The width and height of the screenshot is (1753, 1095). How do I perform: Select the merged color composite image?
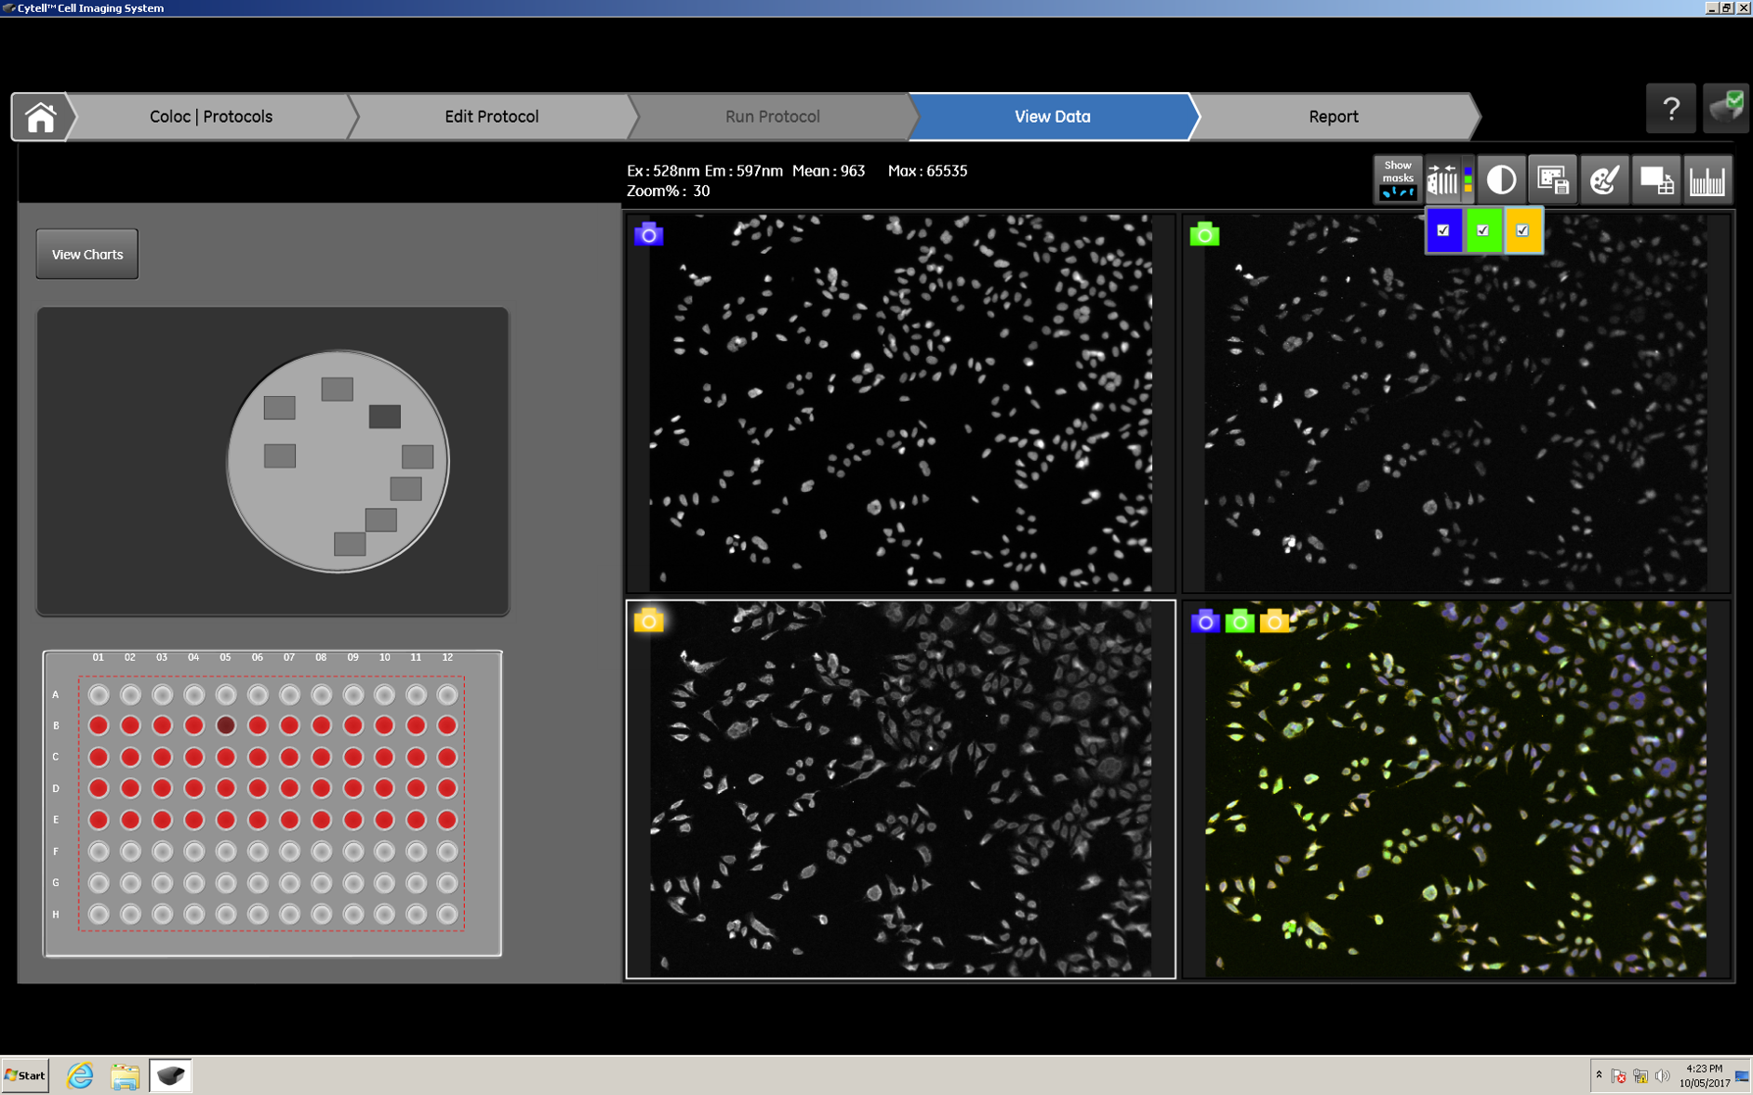1455,790
